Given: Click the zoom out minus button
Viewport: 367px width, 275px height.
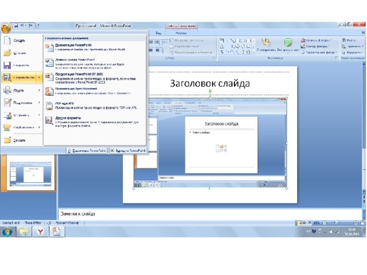Looking at the screenshot, I should click(x=325, y=223).
